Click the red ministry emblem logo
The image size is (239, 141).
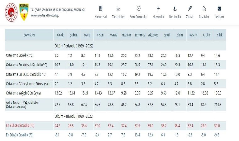pyautogui.click(x=11, y=12)
